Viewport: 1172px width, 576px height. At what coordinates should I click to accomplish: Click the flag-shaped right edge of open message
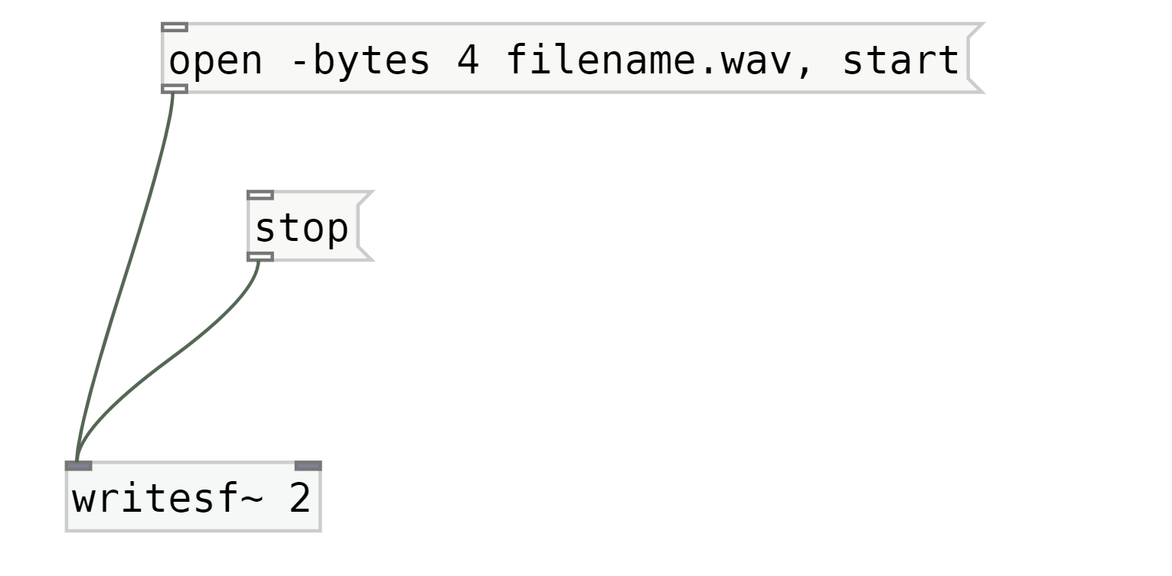[x=974, y=59]
